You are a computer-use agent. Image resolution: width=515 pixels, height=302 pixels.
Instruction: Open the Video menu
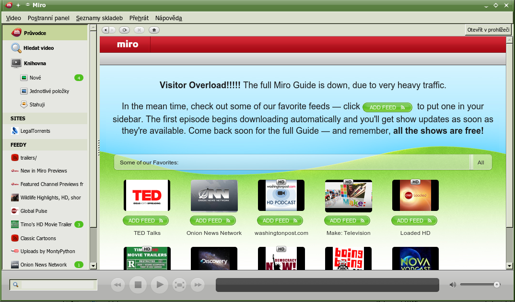(13, 18)
